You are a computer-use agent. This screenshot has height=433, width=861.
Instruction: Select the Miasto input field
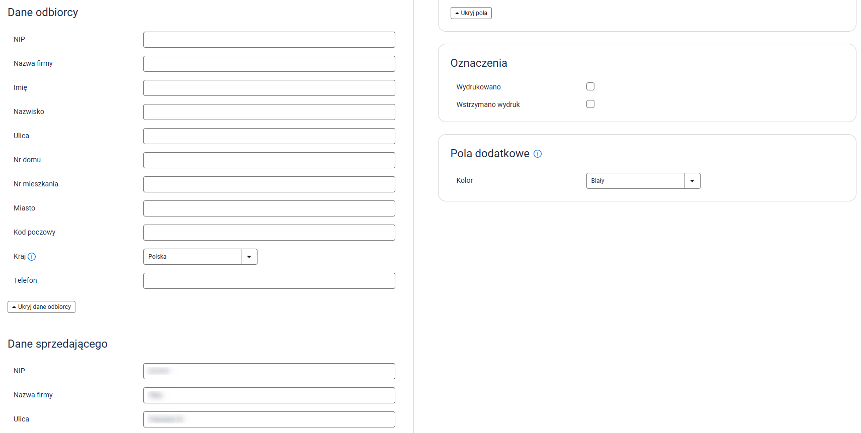[x=269, y=208]
